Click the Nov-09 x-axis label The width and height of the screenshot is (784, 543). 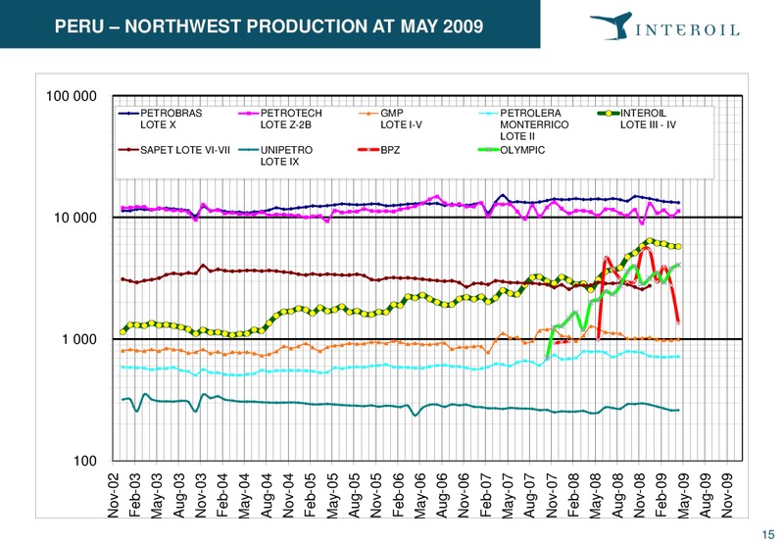point(728,496)
